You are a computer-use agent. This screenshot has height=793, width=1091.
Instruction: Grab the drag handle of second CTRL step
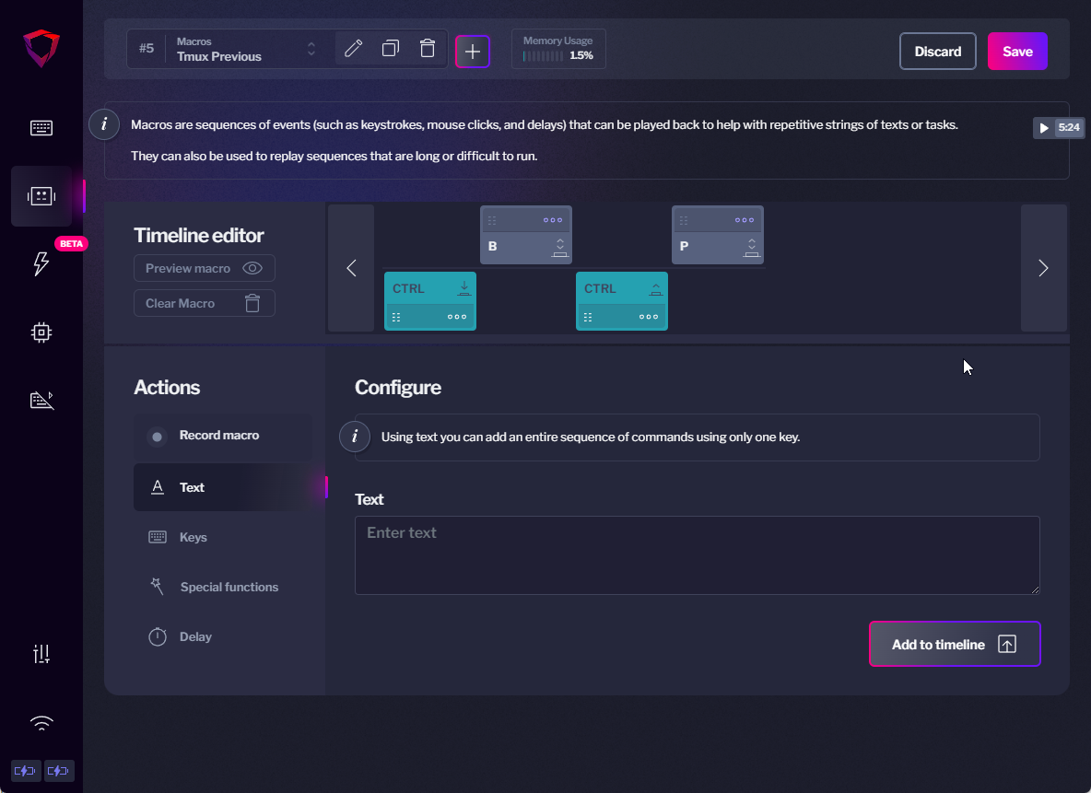pos(588,317)
